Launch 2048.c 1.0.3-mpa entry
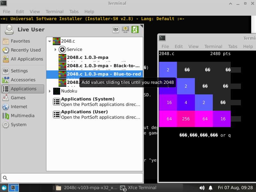256x192 pixels. click(x=94, y=58)
